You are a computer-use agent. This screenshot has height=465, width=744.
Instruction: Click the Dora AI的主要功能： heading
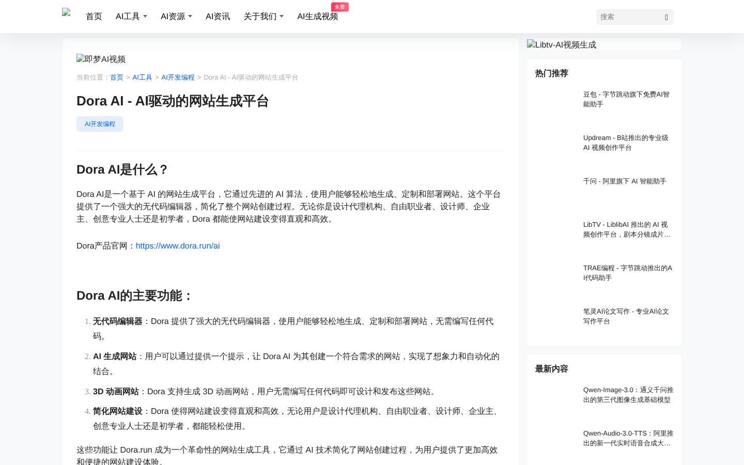tap(135, 296)
